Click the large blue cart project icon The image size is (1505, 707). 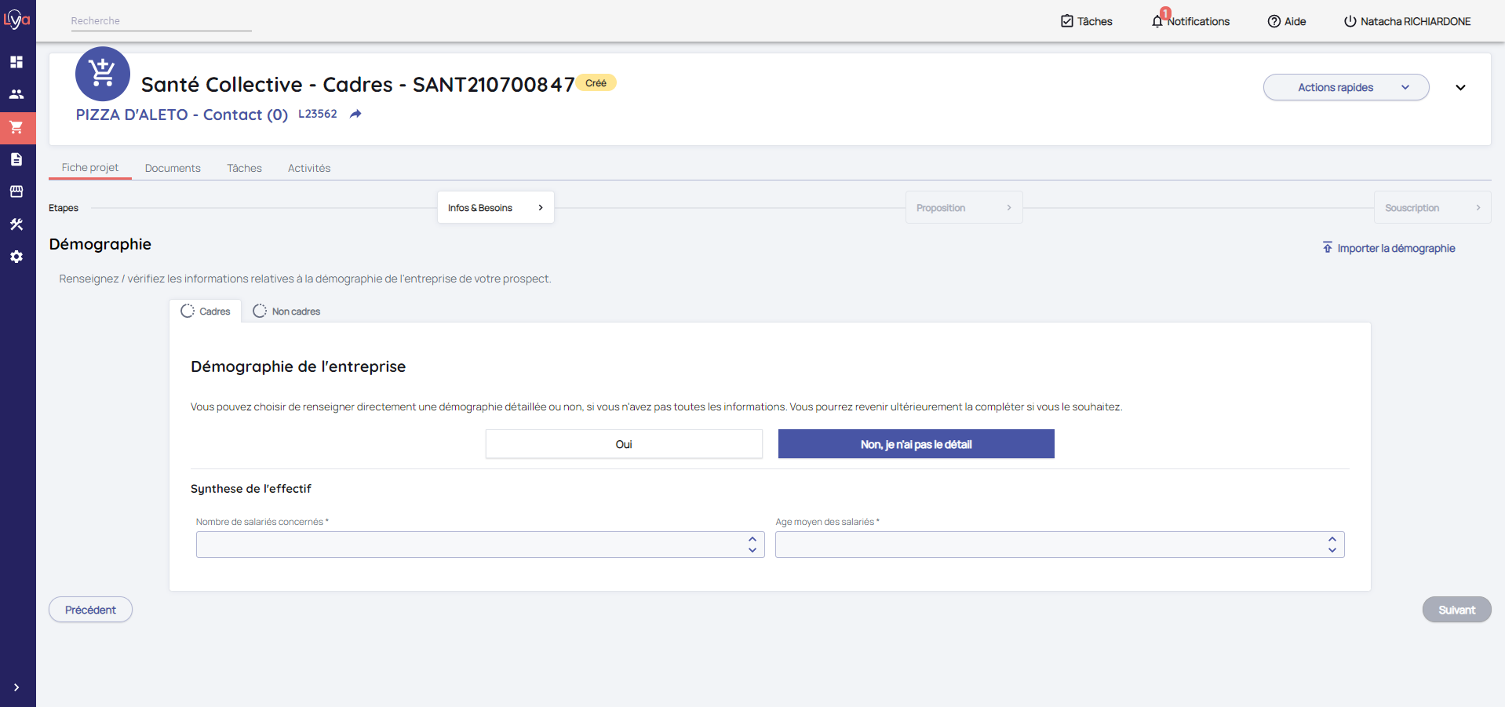103,74
